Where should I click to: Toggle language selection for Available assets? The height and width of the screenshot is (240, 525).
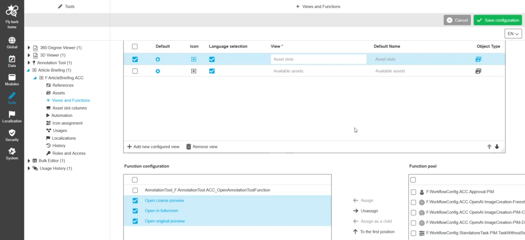212,71
